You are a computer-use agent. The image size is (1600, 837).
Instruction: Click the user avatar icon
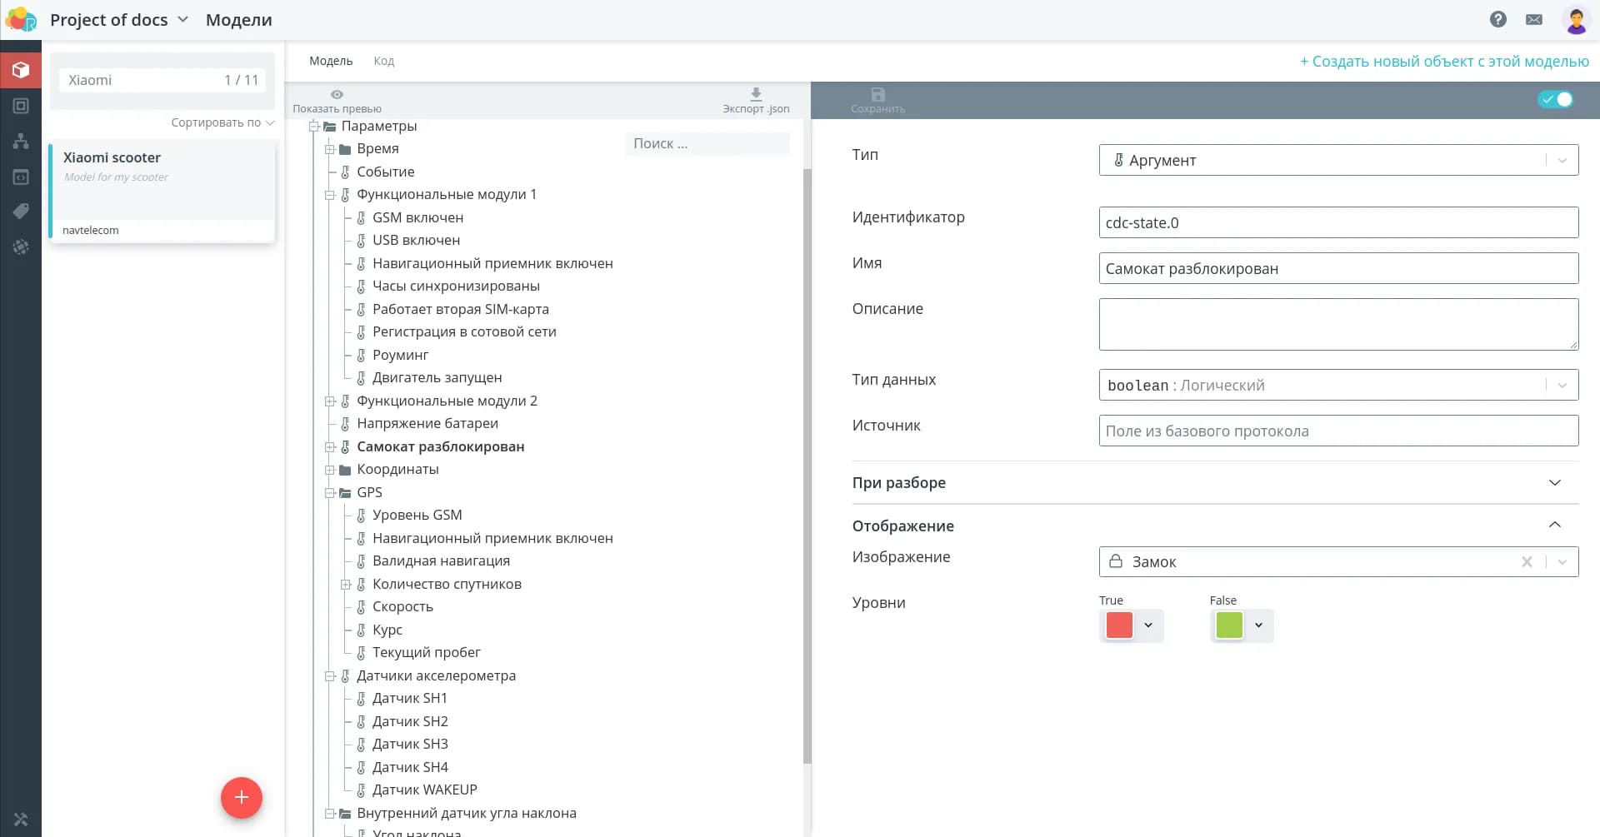(1575, 20)
